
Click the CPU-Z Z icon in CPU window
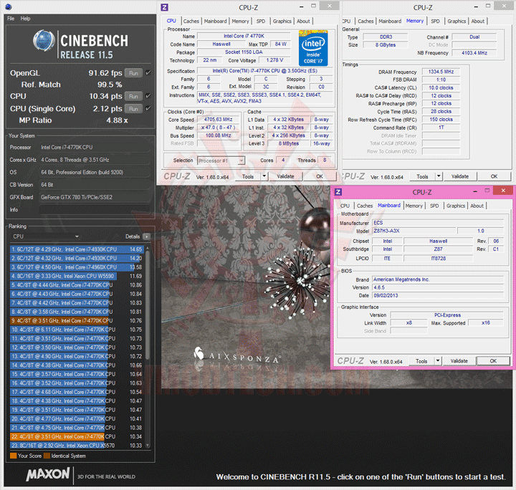point(165,7)
